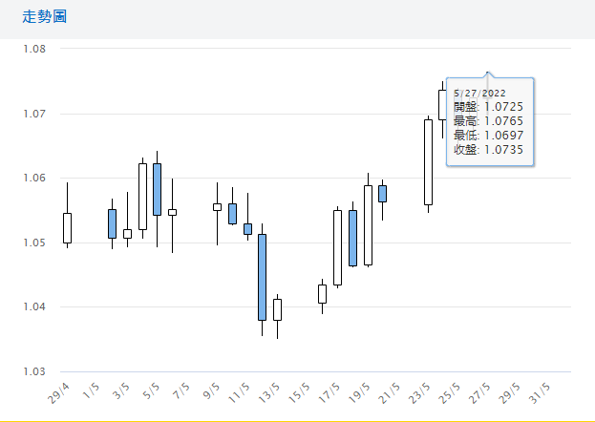
Task: Select the small white candlestick at 9/5
Action: click(217, 206)
